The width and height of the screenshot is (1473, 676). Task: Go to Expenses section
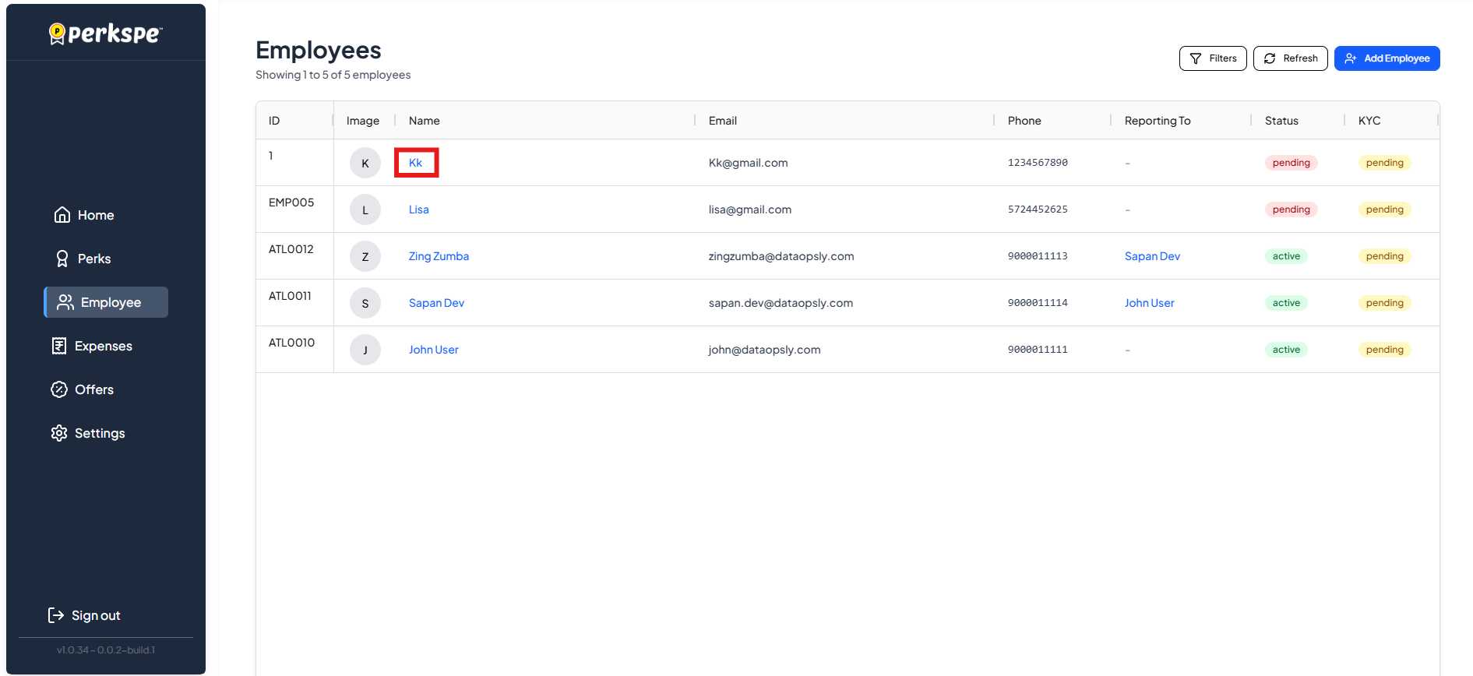coord(103,346)
